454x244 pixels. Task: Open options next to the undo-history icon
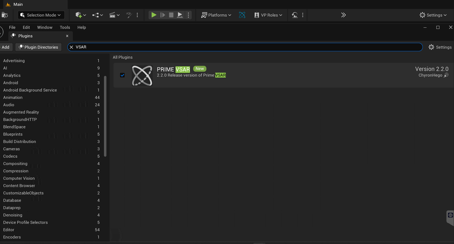[x=303, y=15]
